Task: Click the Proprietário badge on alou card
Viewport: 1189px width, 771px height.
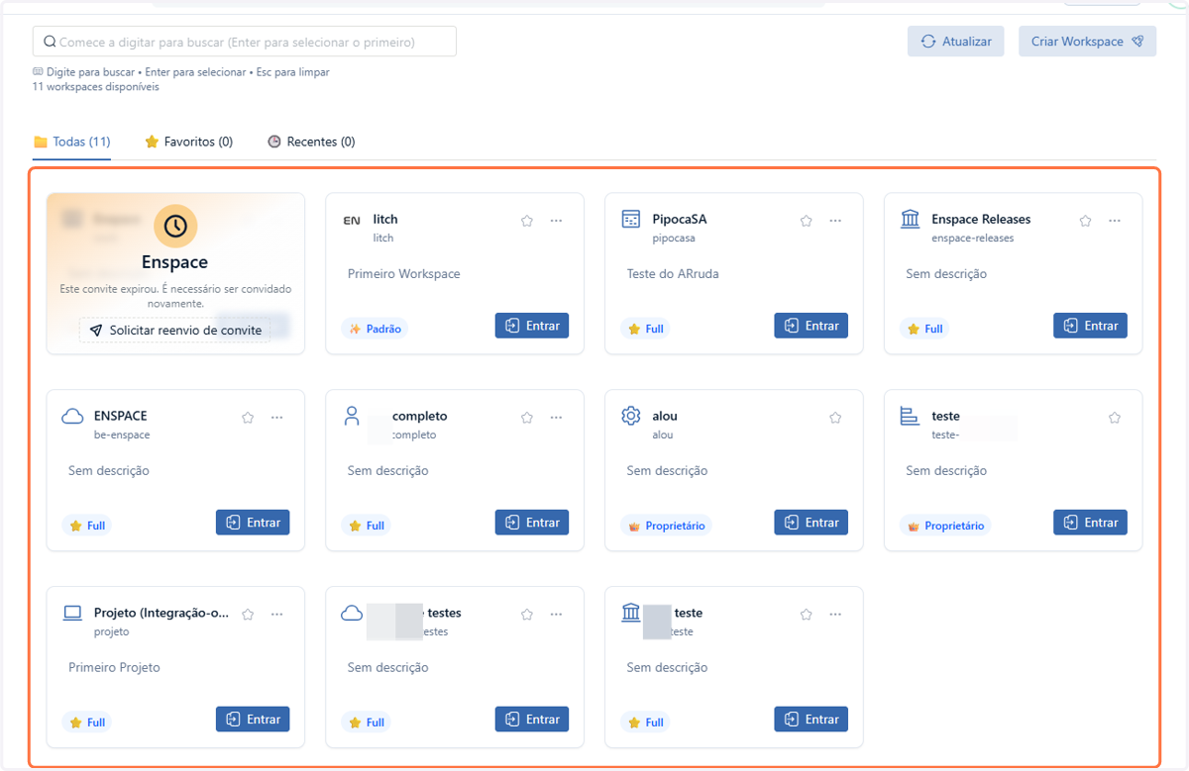Action: pyautogui.click(x=666, y=526)
